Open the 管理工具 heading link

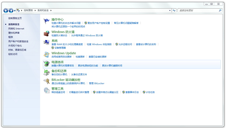(57, 89)
